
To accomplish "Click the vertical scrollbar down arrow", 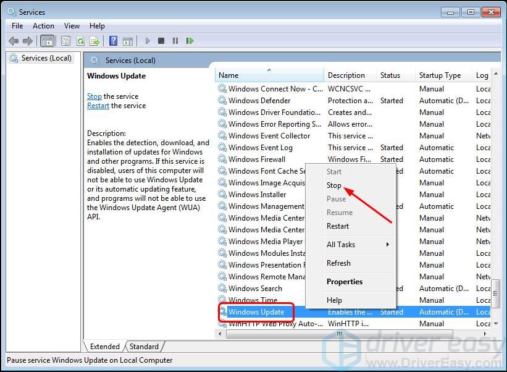I will click(x=496, y=323).
